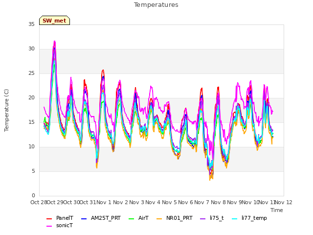Image resolution: width=313 pixels, height=235 pixels.
Task: Click the purple li75_t legend color marker
Action: [203, 219]
